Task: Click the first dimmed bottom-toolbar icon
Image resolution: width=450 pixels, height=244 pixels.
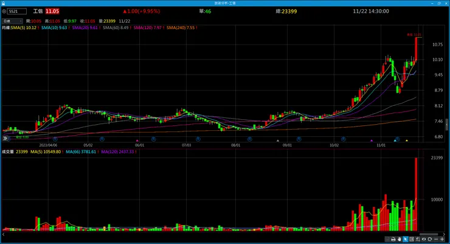Action: point(387,239)
